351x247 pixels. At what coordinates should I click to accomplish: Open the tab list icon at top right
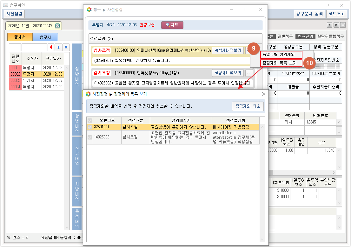tap(343, 25)
